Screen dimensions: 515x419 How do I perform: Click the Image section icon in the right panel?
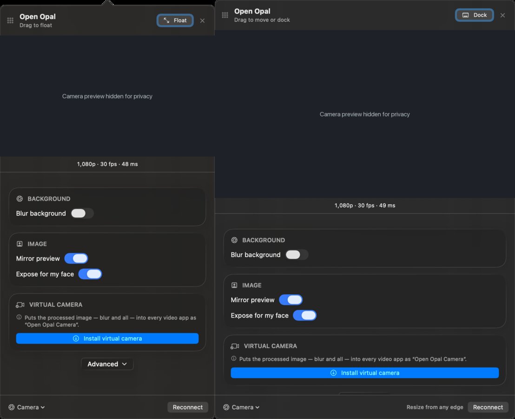click(x=234, y=285)
